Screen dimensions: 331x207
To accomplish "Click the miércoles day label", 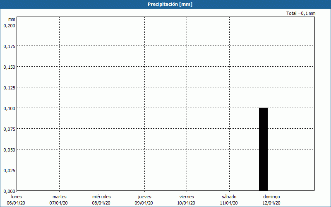I will (101, 197).
